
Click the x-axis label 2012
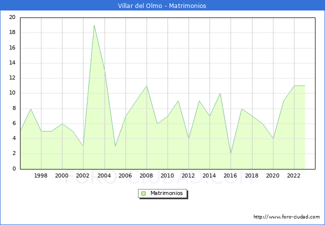(188, 175)
